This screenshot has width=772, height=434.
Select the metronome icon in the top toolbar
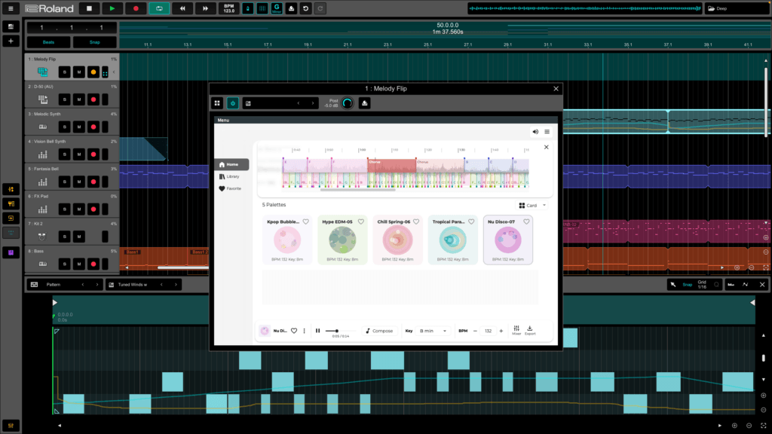(248, 8)
